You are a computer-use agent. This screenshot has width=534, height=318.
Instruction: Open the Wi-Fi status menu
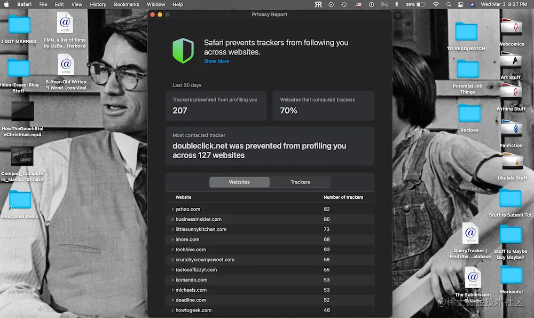436,4
